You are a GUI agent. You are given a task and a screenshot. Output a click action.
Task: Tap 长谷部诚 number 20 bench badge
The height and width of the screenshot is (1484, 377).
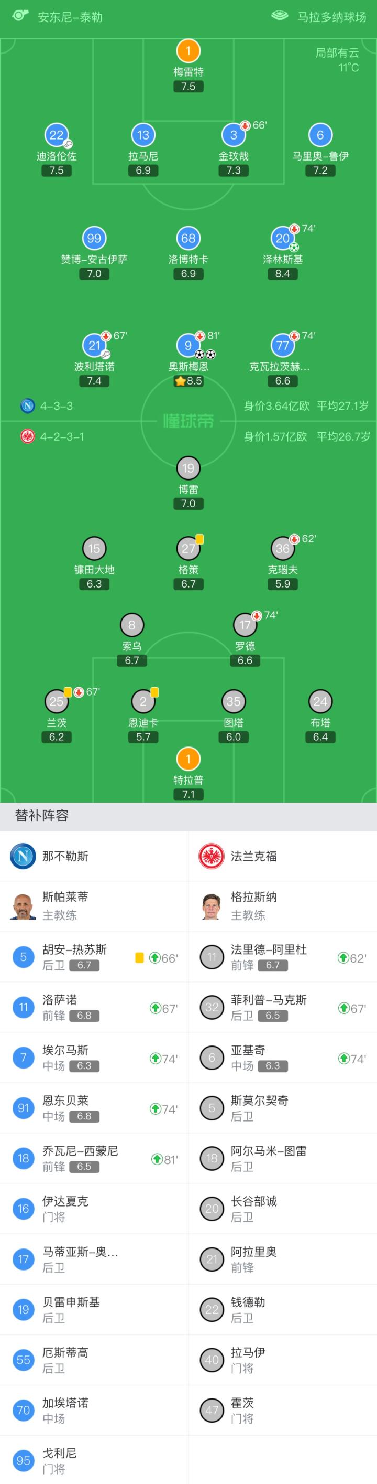pyautogui.click(x=212, y=1209)
